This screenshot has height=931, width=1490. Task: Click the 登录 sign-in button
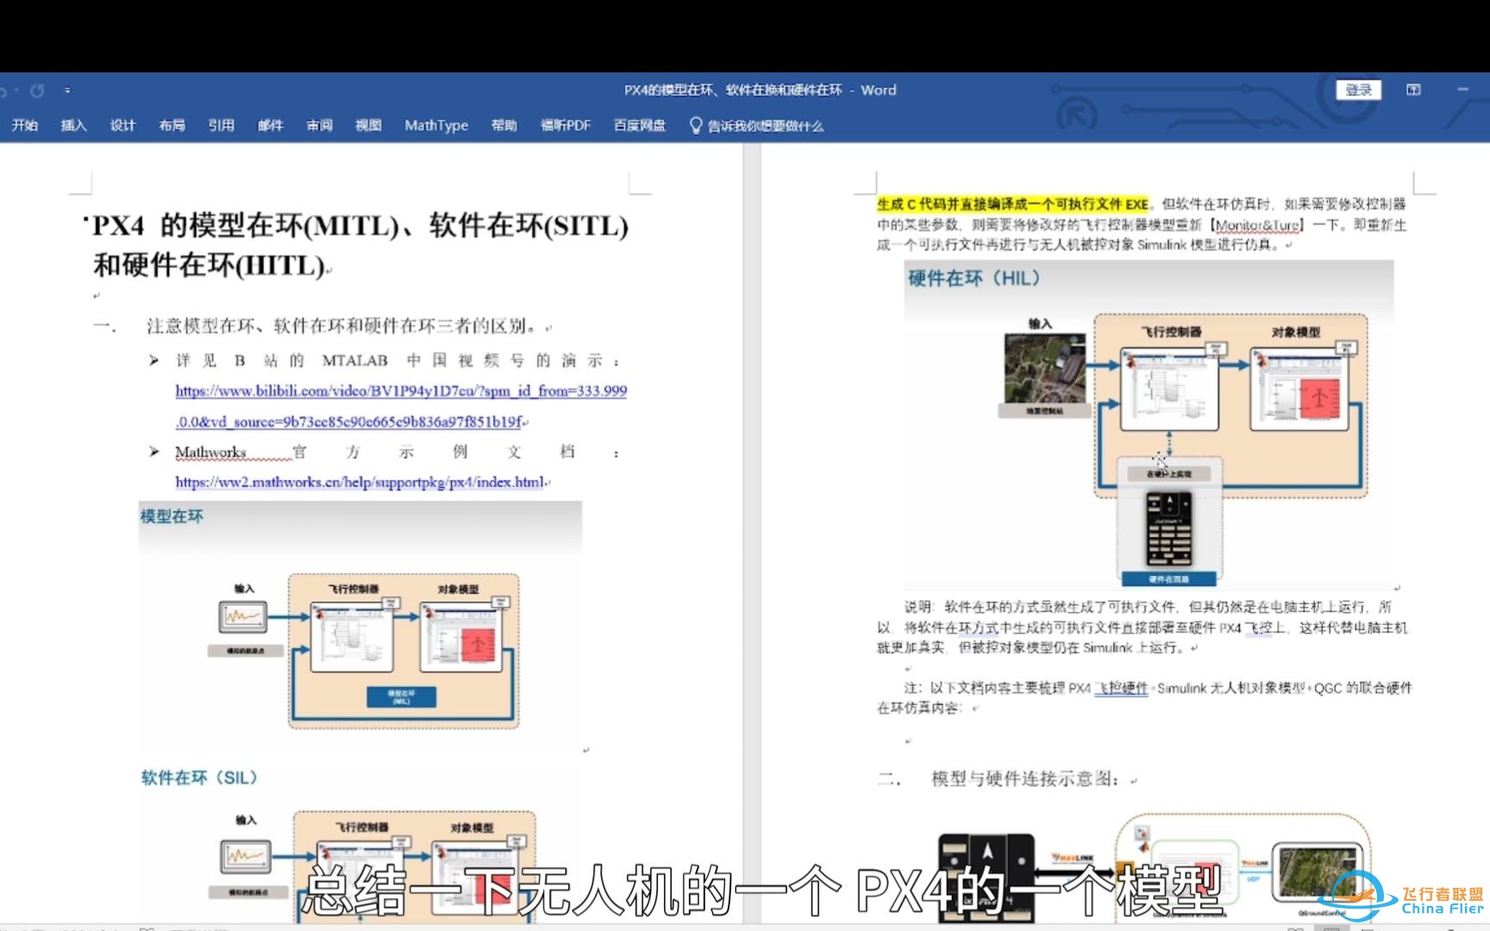tap(1359, 90)
